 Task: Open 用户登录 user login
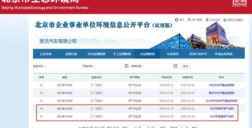tap(195, 20)
